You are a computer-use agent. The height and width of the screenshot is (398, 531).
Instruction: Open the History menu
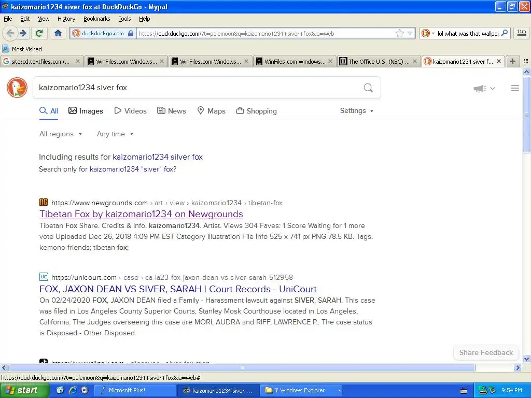point(66,19)
